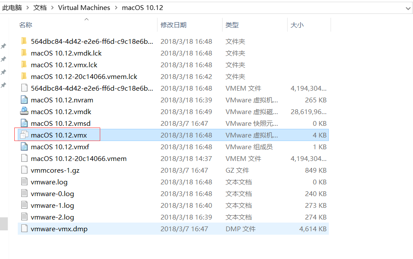Screen dimensions: 413x259
Task: Select the macOS 10.12.vmdk.lck folder icon
Action: point(24,53)
